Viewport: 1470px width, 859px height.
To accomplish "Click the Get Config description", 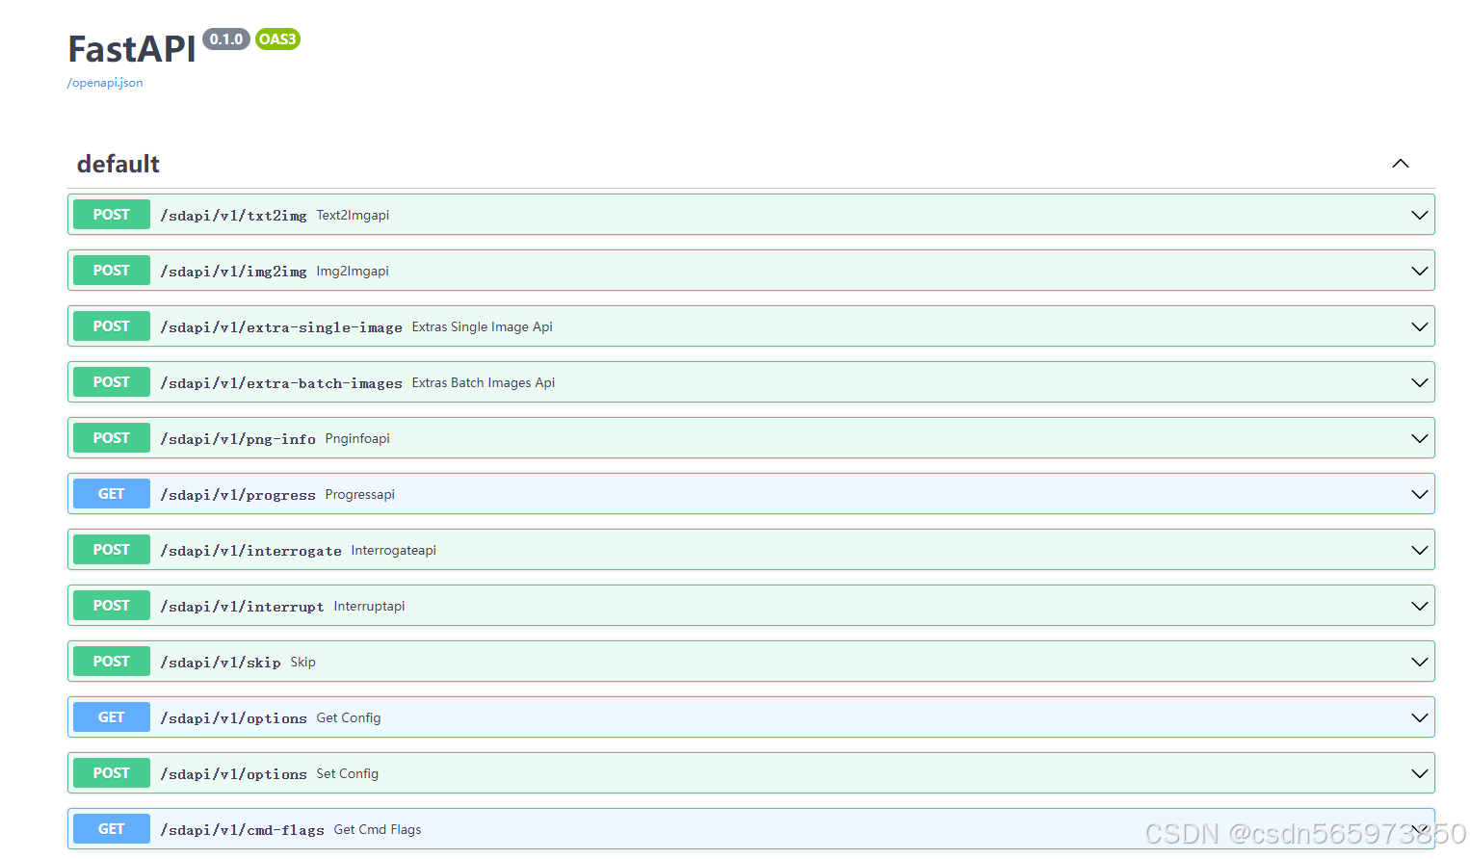I will [x=349, y=717].
